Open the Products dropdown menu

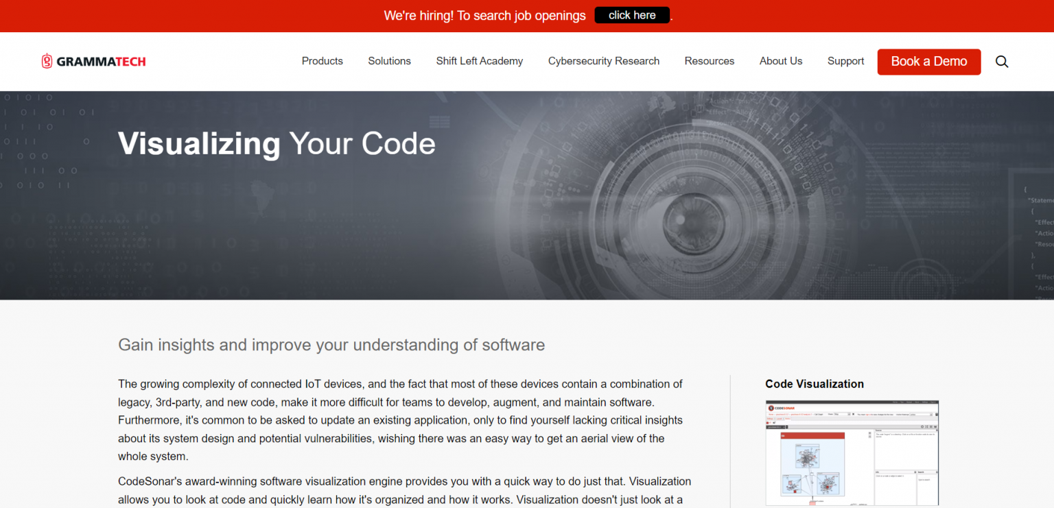(322, 61)
